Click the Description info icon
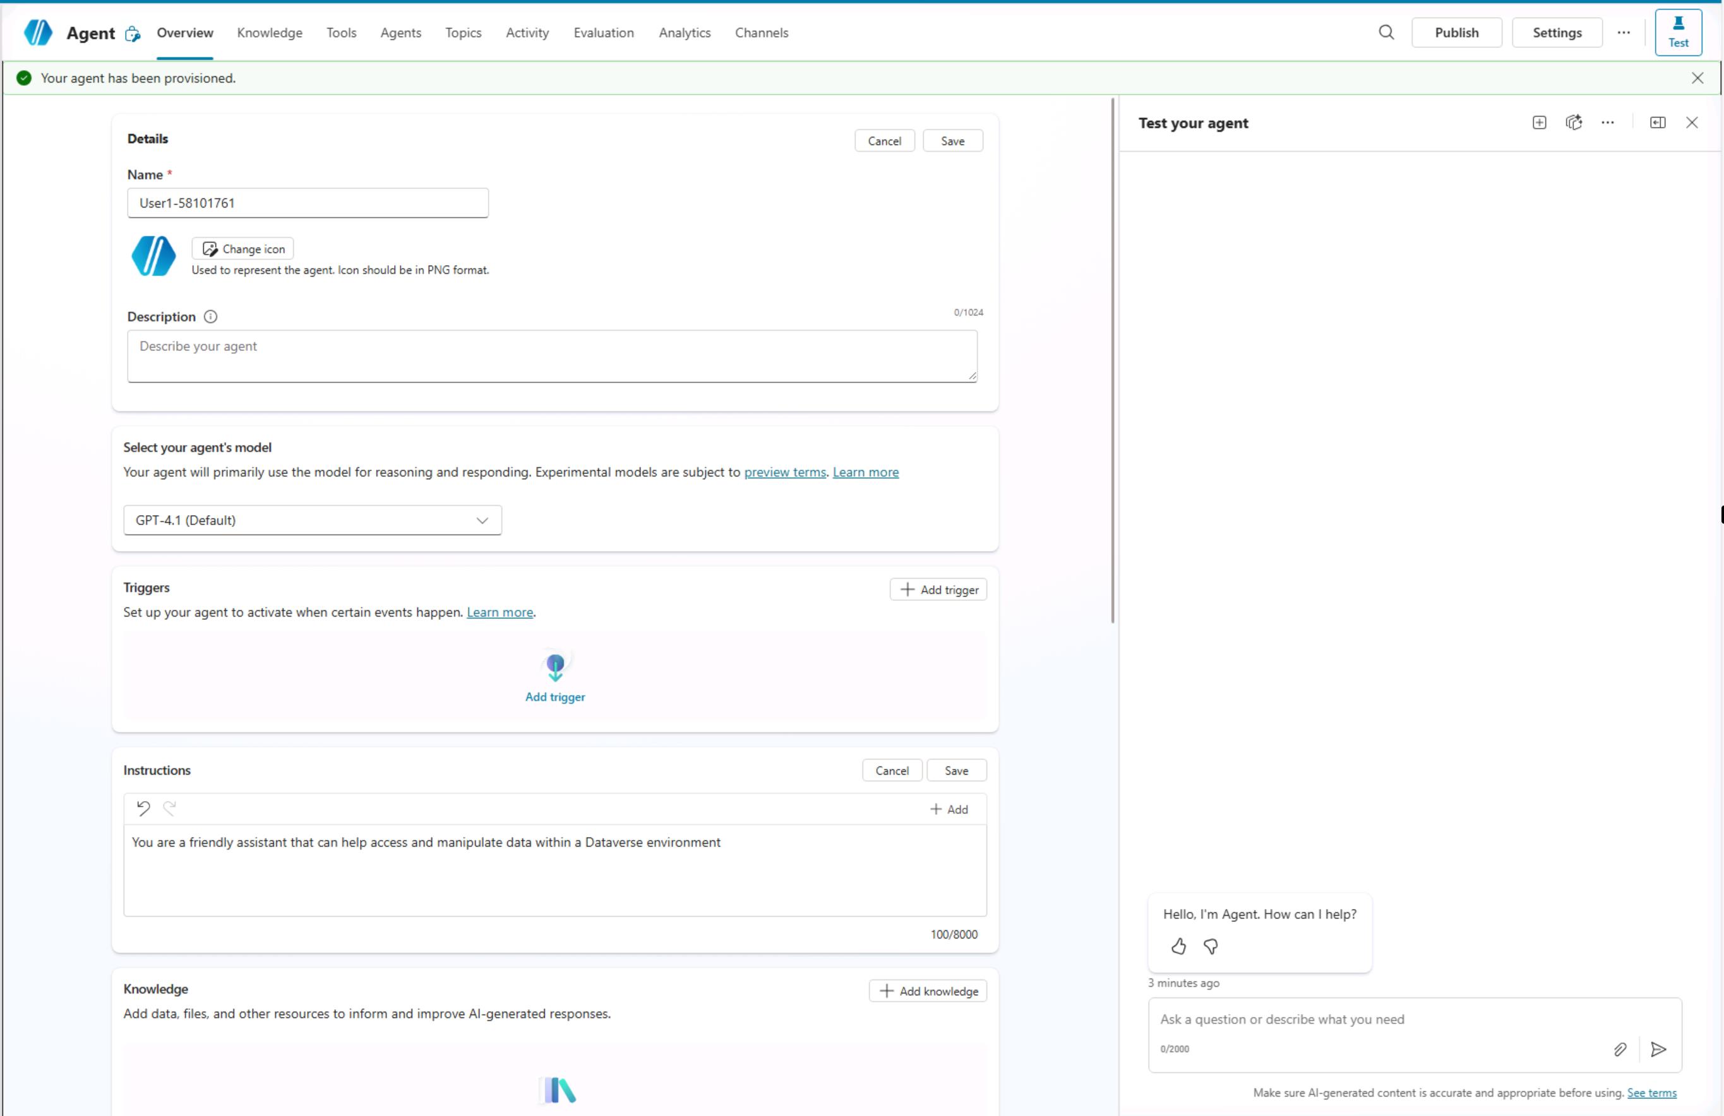This screenshot has width=1724, height=1116. pos(211,316)
